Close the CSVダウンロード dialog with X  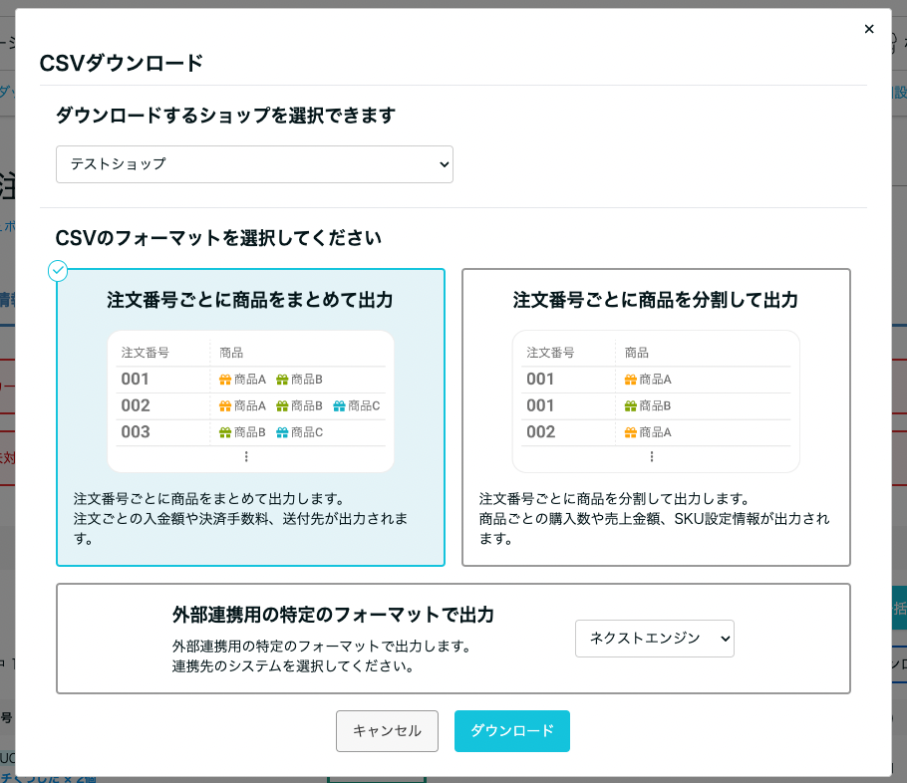(869, 29)
